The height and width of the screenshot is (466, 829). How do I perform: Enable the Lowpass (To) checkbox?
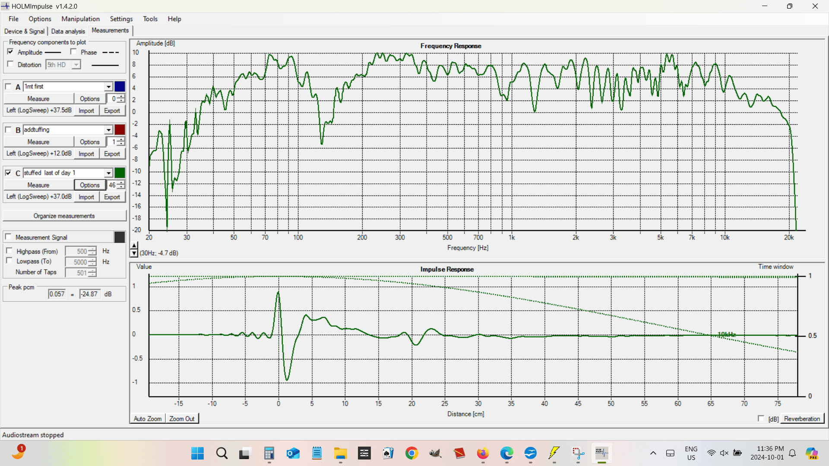(x=9, y=261)
